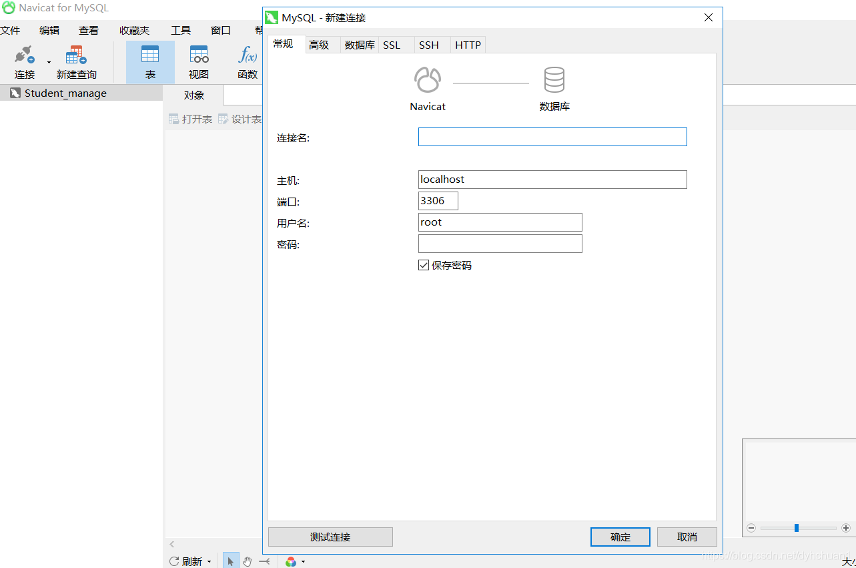Select the relation line tool at bottom
The width and height of the screenshot is (856, 568).
coord(265,561)
